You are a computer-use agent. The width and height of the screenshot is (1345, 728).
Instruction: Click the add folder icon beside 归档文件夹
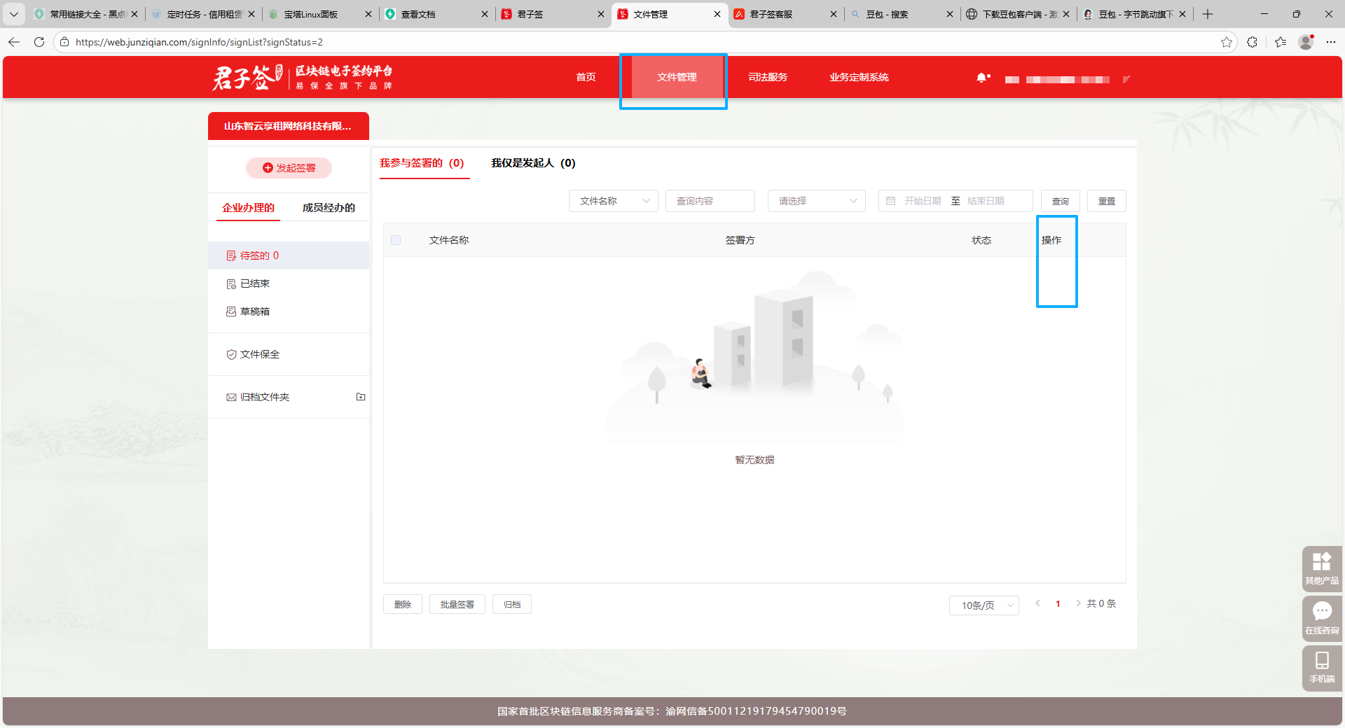point(361,397)
